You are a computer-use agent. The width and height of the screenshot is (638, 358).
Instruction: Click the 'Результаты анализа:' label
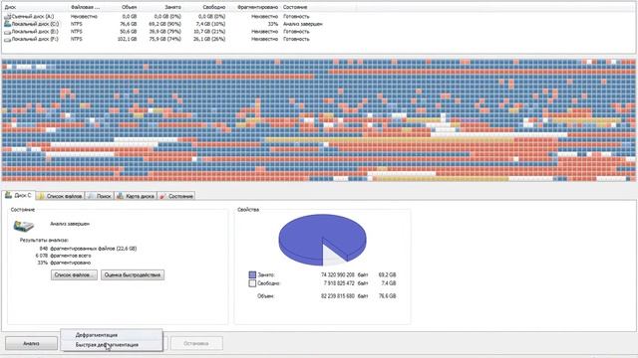[44, 241]
